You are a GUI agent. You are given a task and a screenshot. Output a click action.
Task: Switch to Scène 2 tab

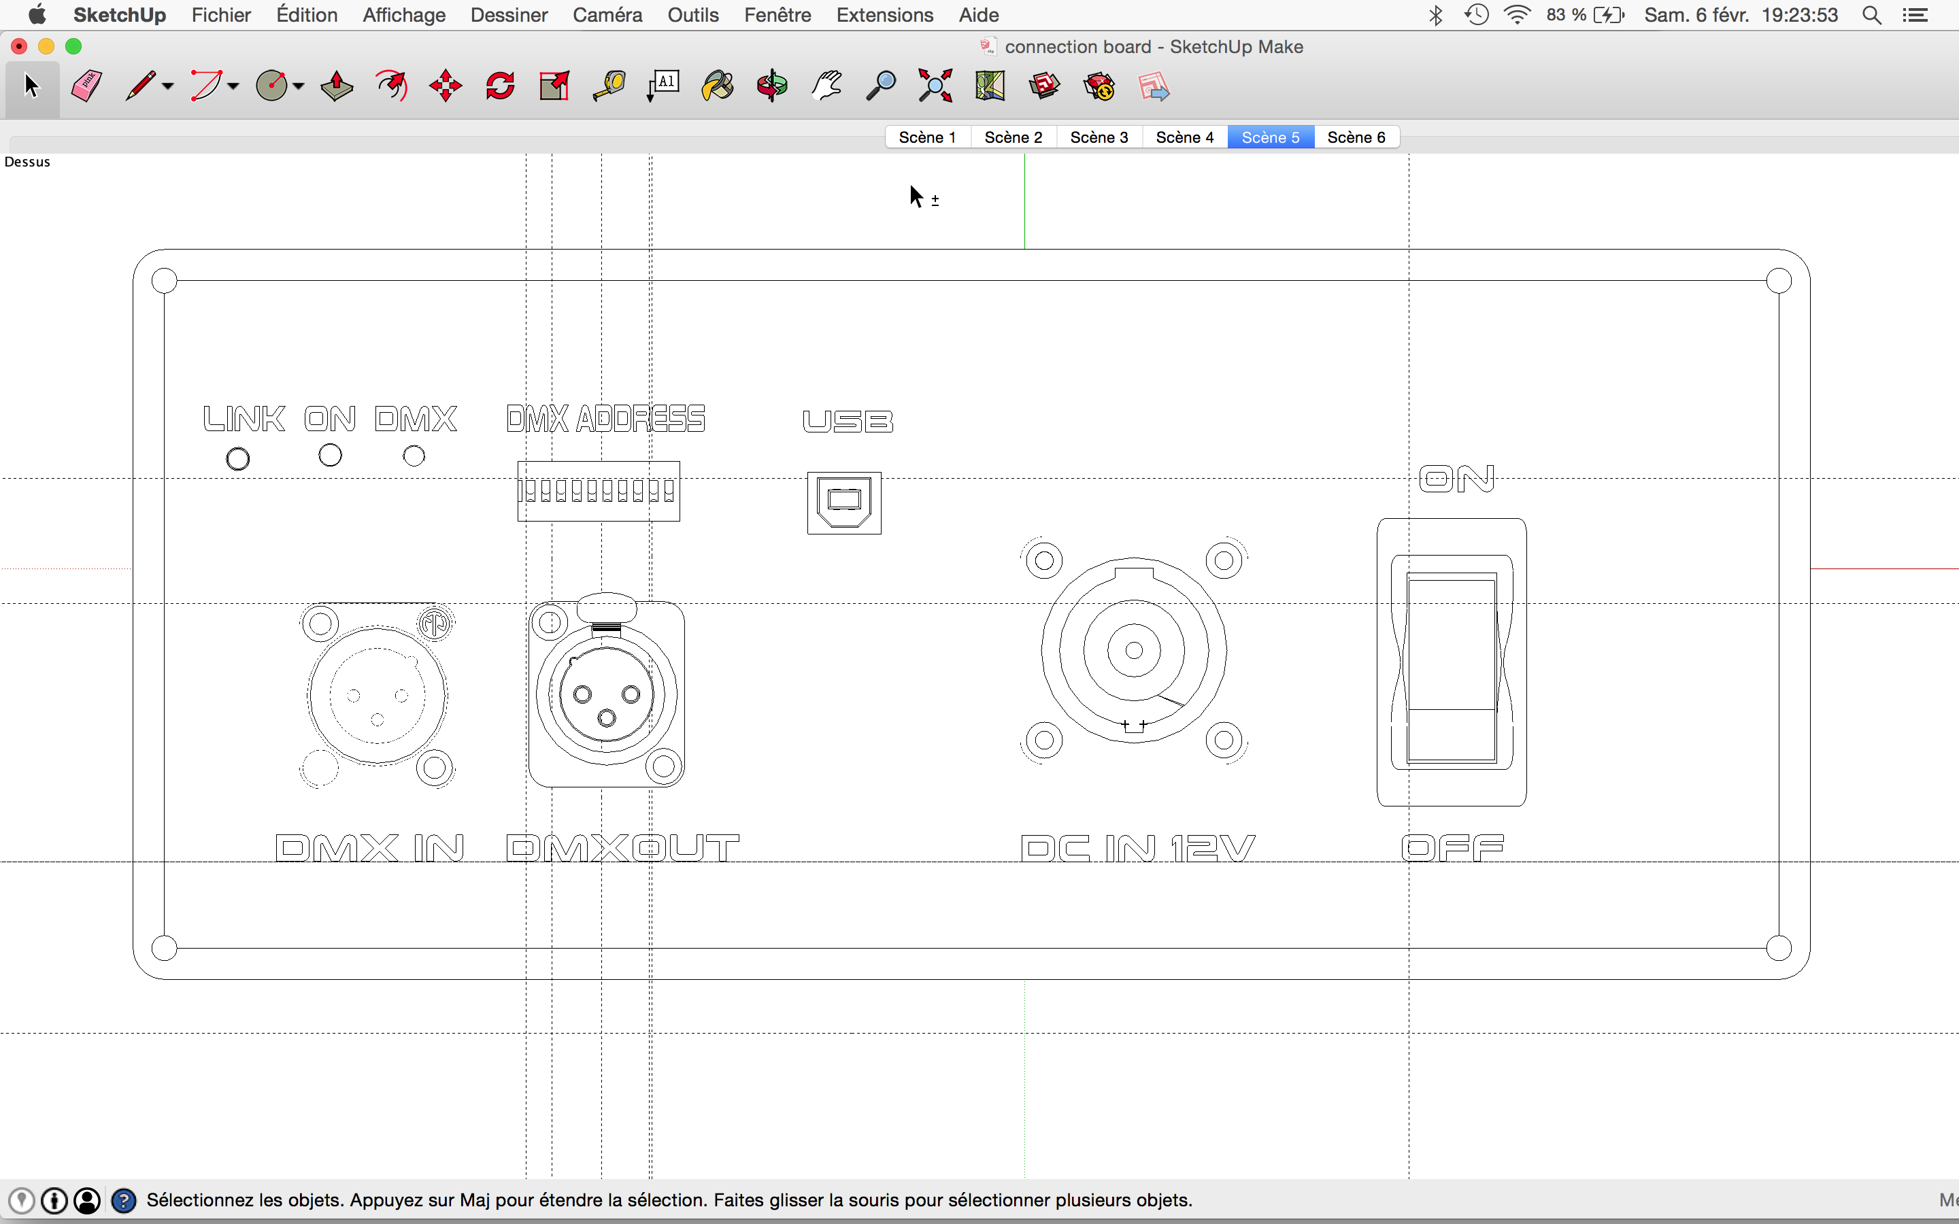click(1014, 137)
